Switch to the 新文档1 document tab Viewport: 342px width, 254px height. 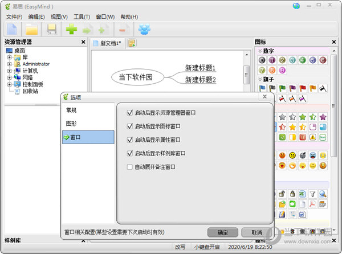pyautogui.click(x=108, y=43)
